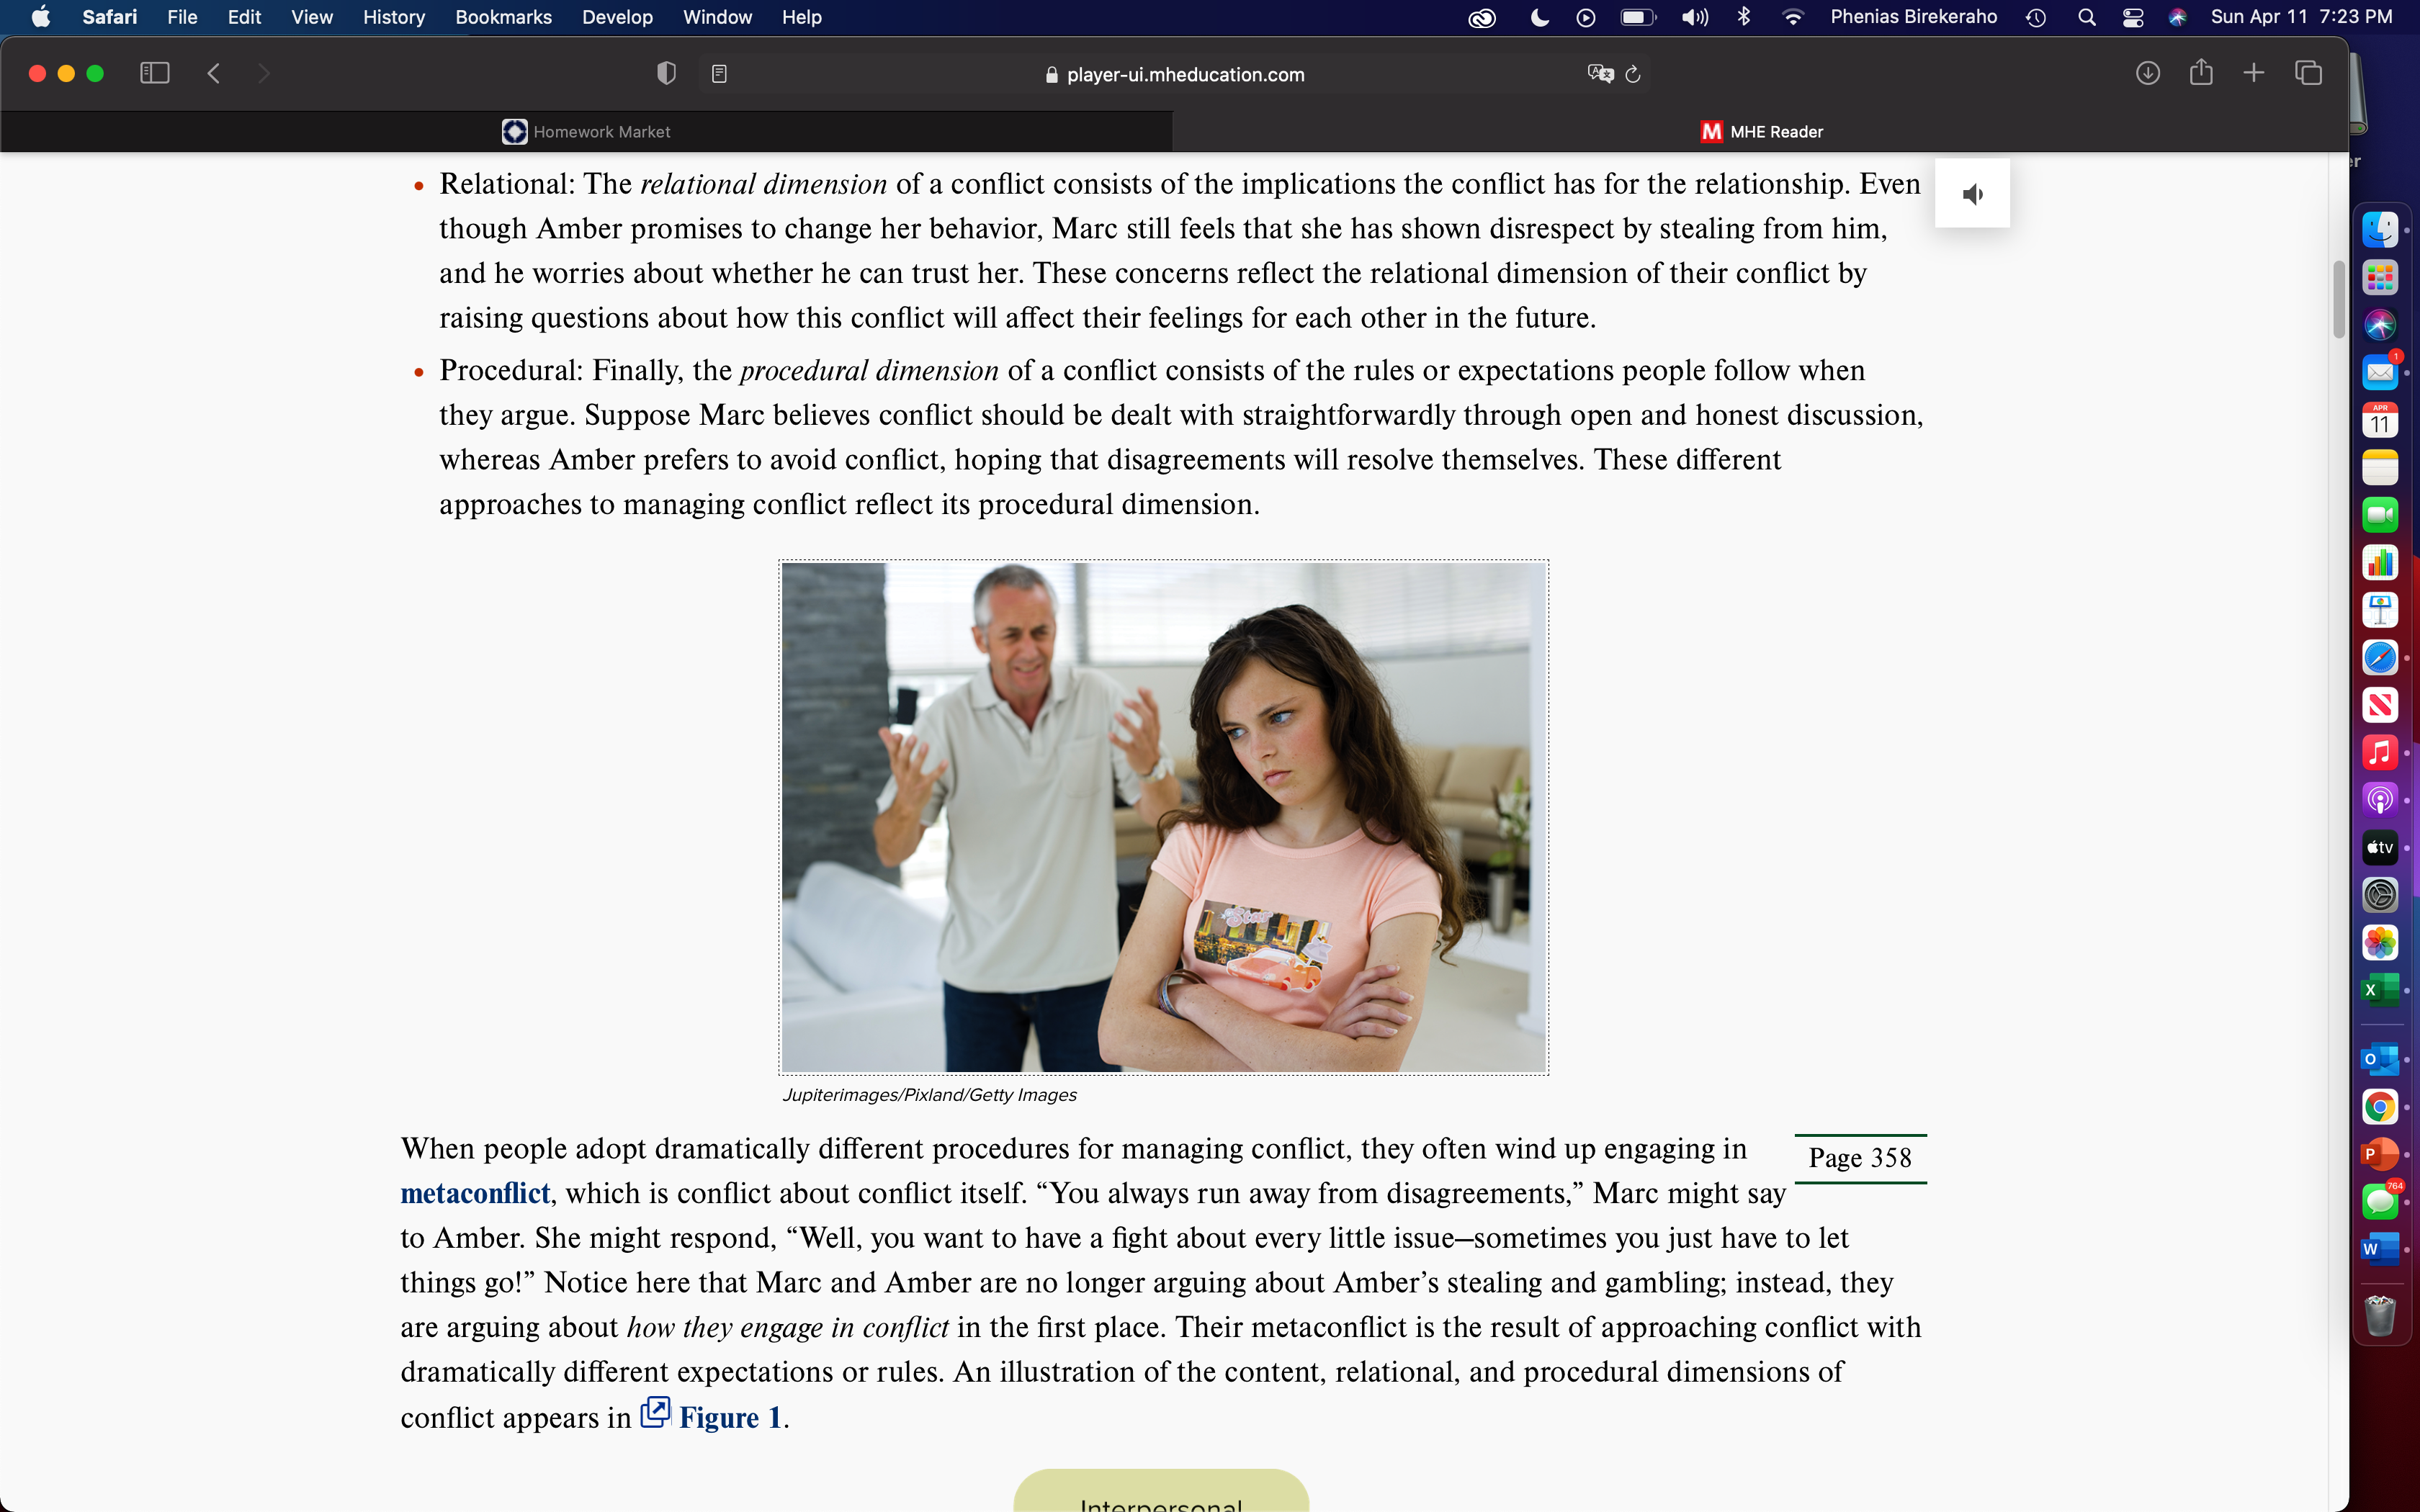
Task: Open Numbers from the Dock
Action: pyautogui.click(x=2380, y=563)
